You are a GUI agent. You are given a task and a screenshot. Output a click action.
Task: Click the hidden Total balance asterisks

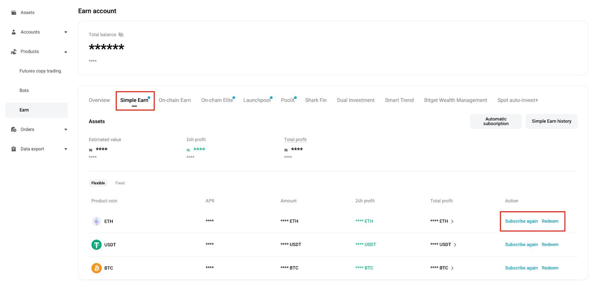107,47
